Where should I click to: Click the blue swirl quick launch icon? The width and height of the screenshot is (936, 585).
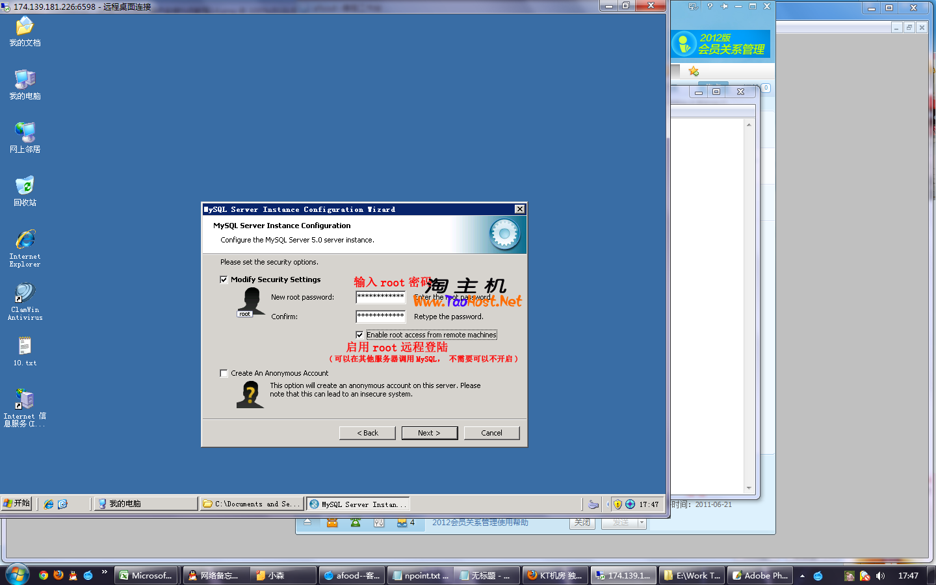click(88, 575)
